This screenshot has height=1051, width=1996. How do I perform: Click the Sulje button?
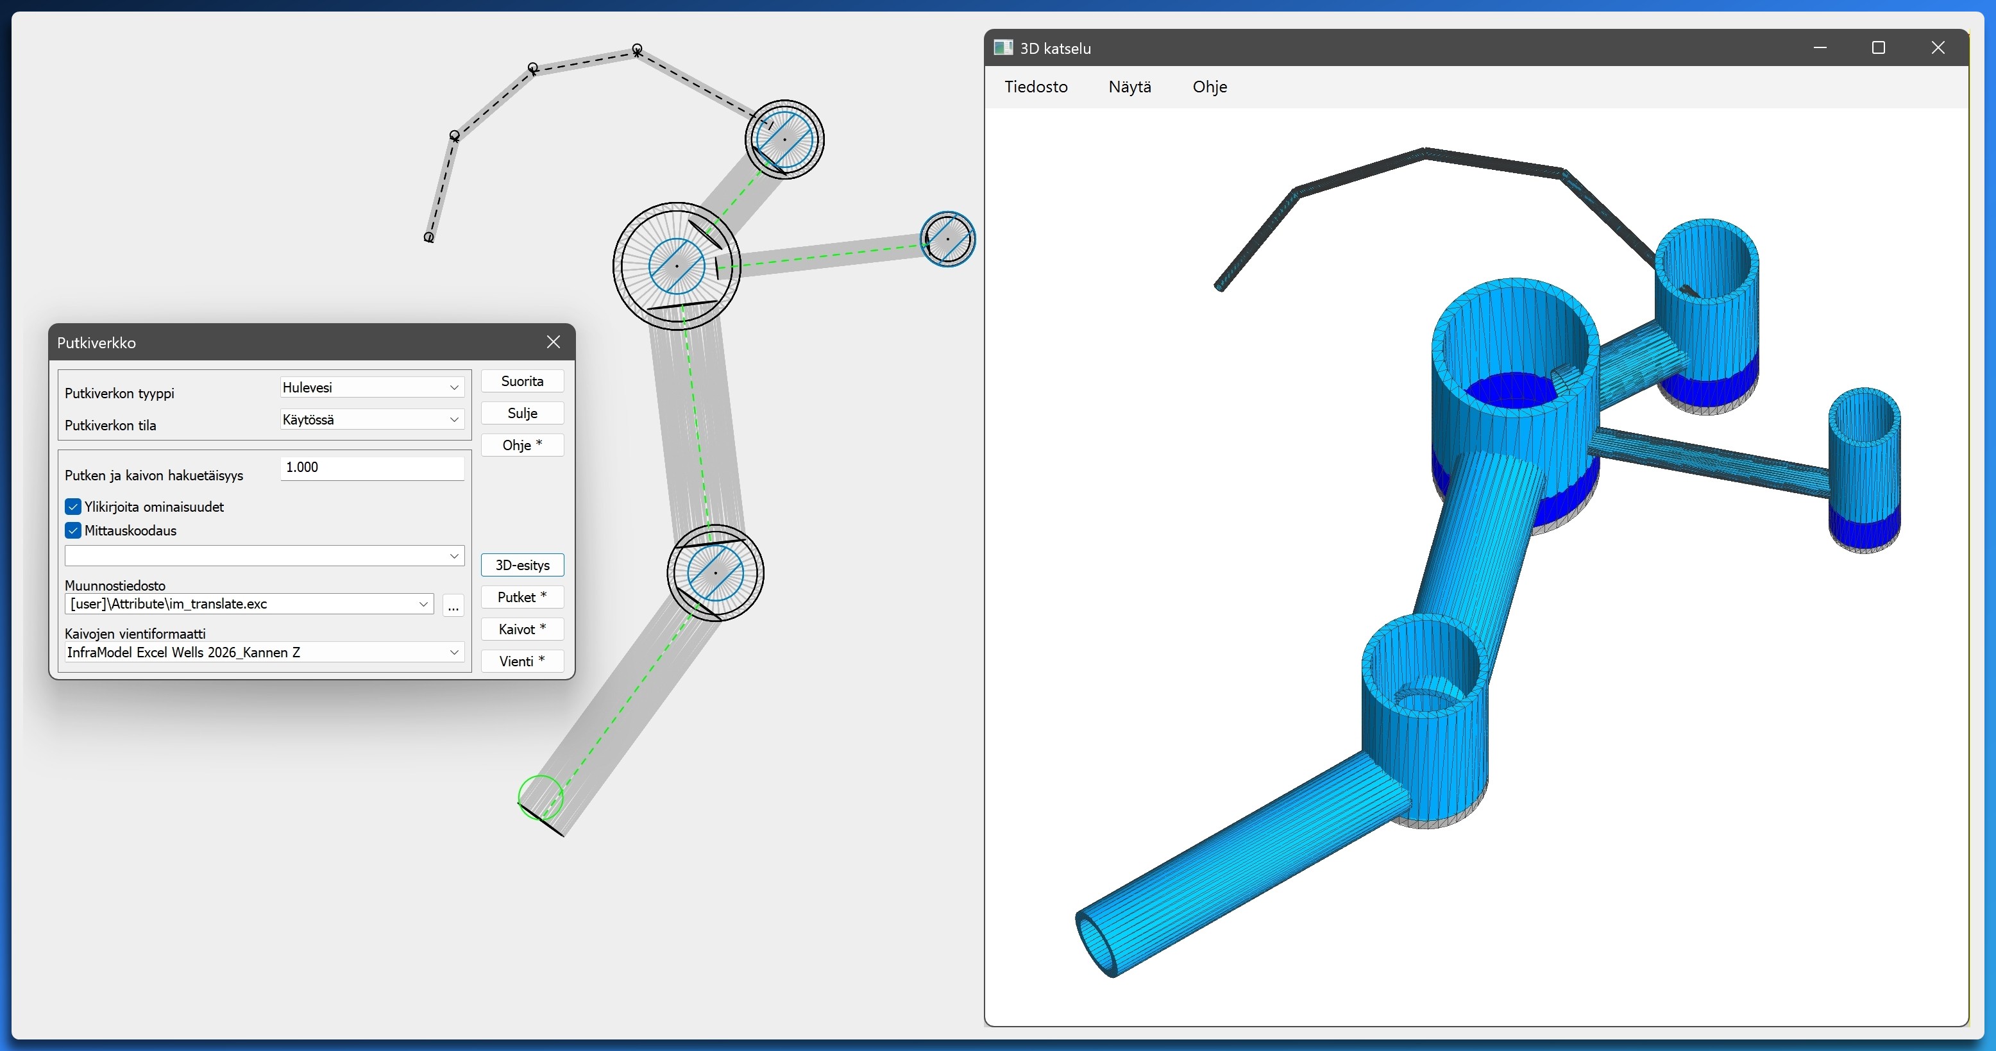522,413
